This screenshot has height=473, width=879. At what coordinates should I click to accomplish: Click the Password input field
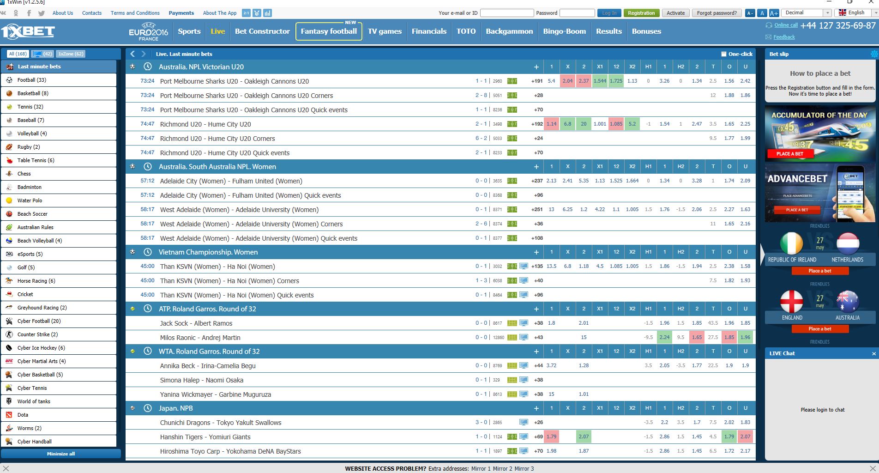[x=577, y=13]
